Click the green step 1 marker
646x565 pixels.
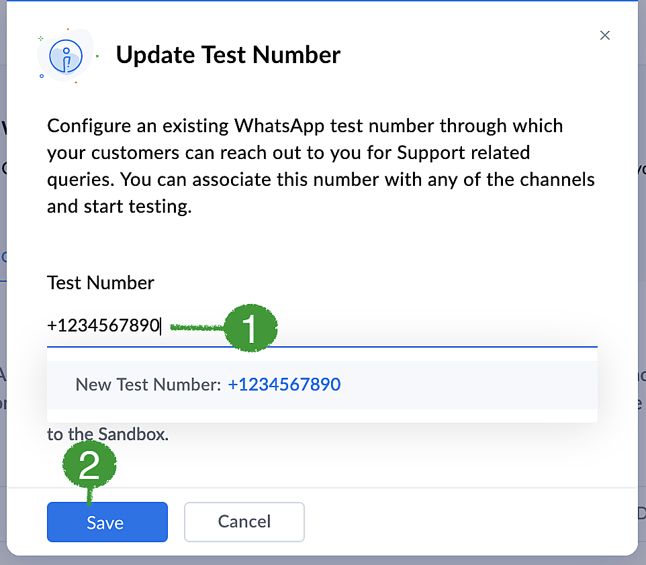[250, 329]
